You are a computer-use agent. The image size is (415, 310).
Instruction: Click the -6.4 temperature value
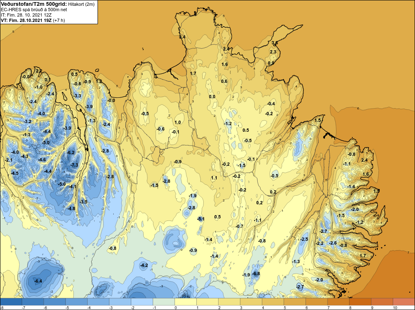click(38, 281)
